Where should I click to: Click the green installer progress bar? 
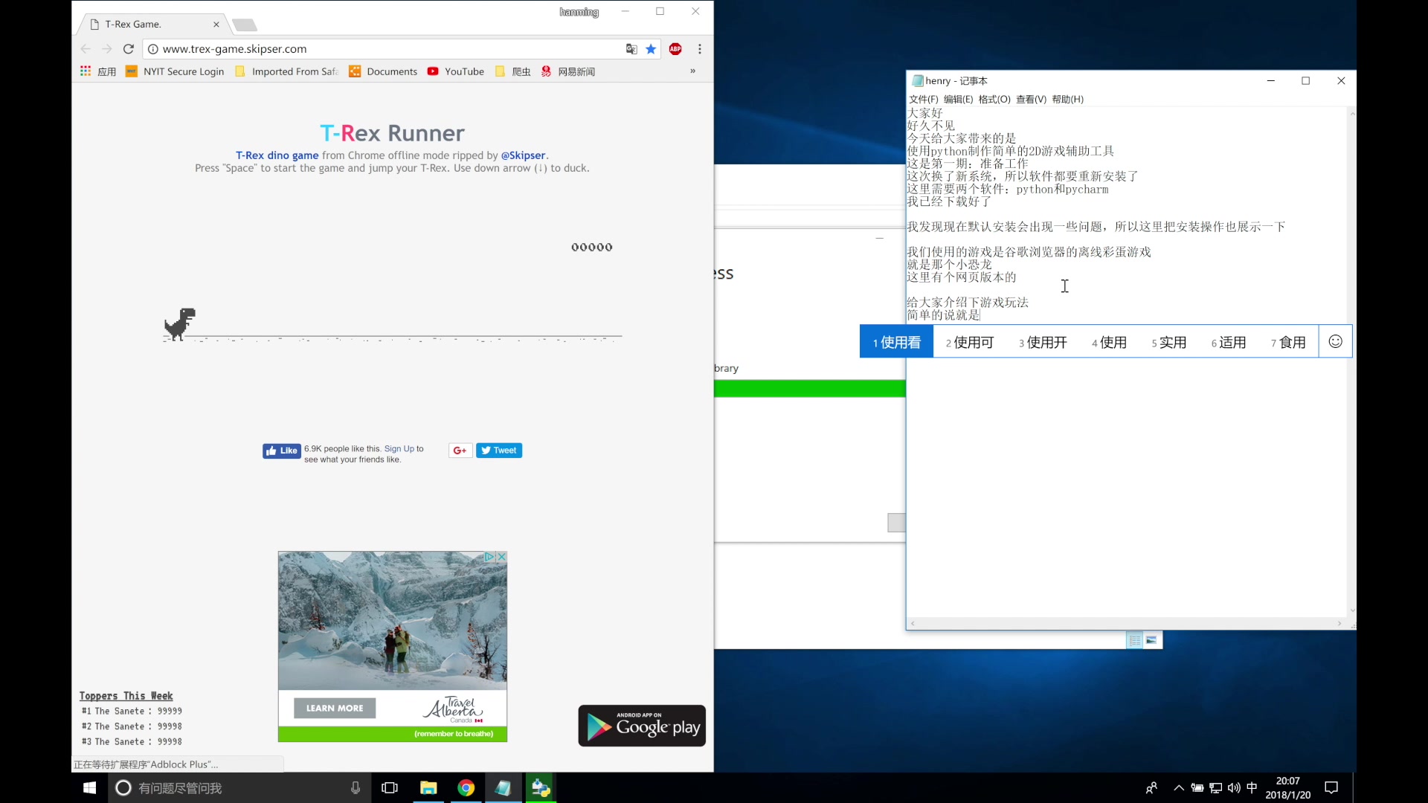pos(810,388)
